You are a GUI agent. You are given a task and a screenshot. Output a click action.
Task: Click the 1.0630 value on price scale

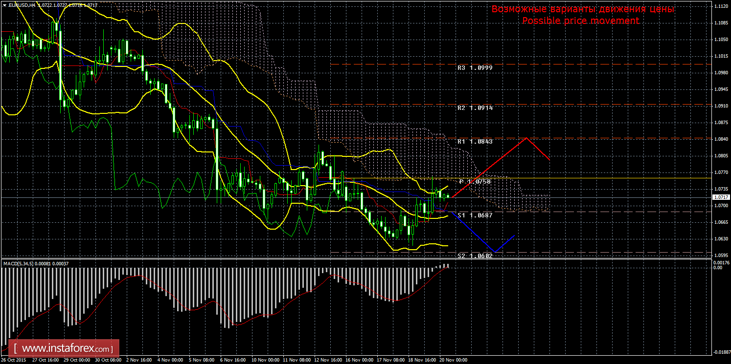720,239
